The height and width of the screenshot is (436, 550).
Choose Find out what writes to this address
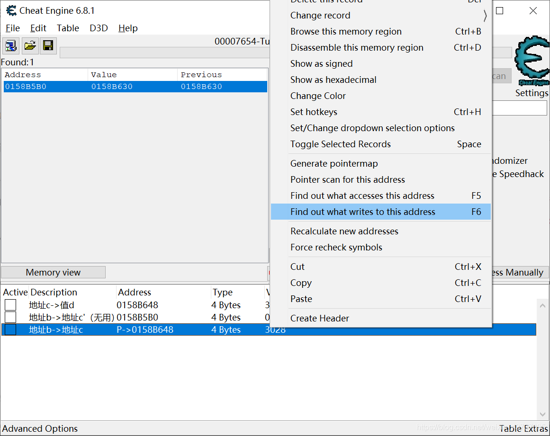click(380, 212)
